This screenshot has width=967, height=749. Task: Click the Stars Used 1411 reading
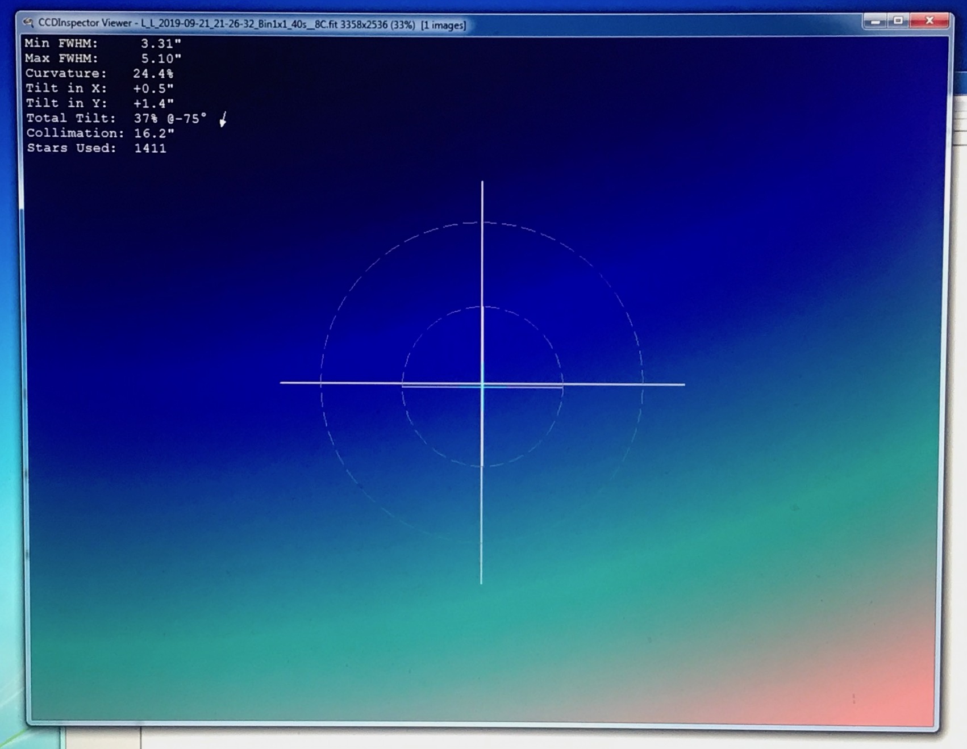150,148
